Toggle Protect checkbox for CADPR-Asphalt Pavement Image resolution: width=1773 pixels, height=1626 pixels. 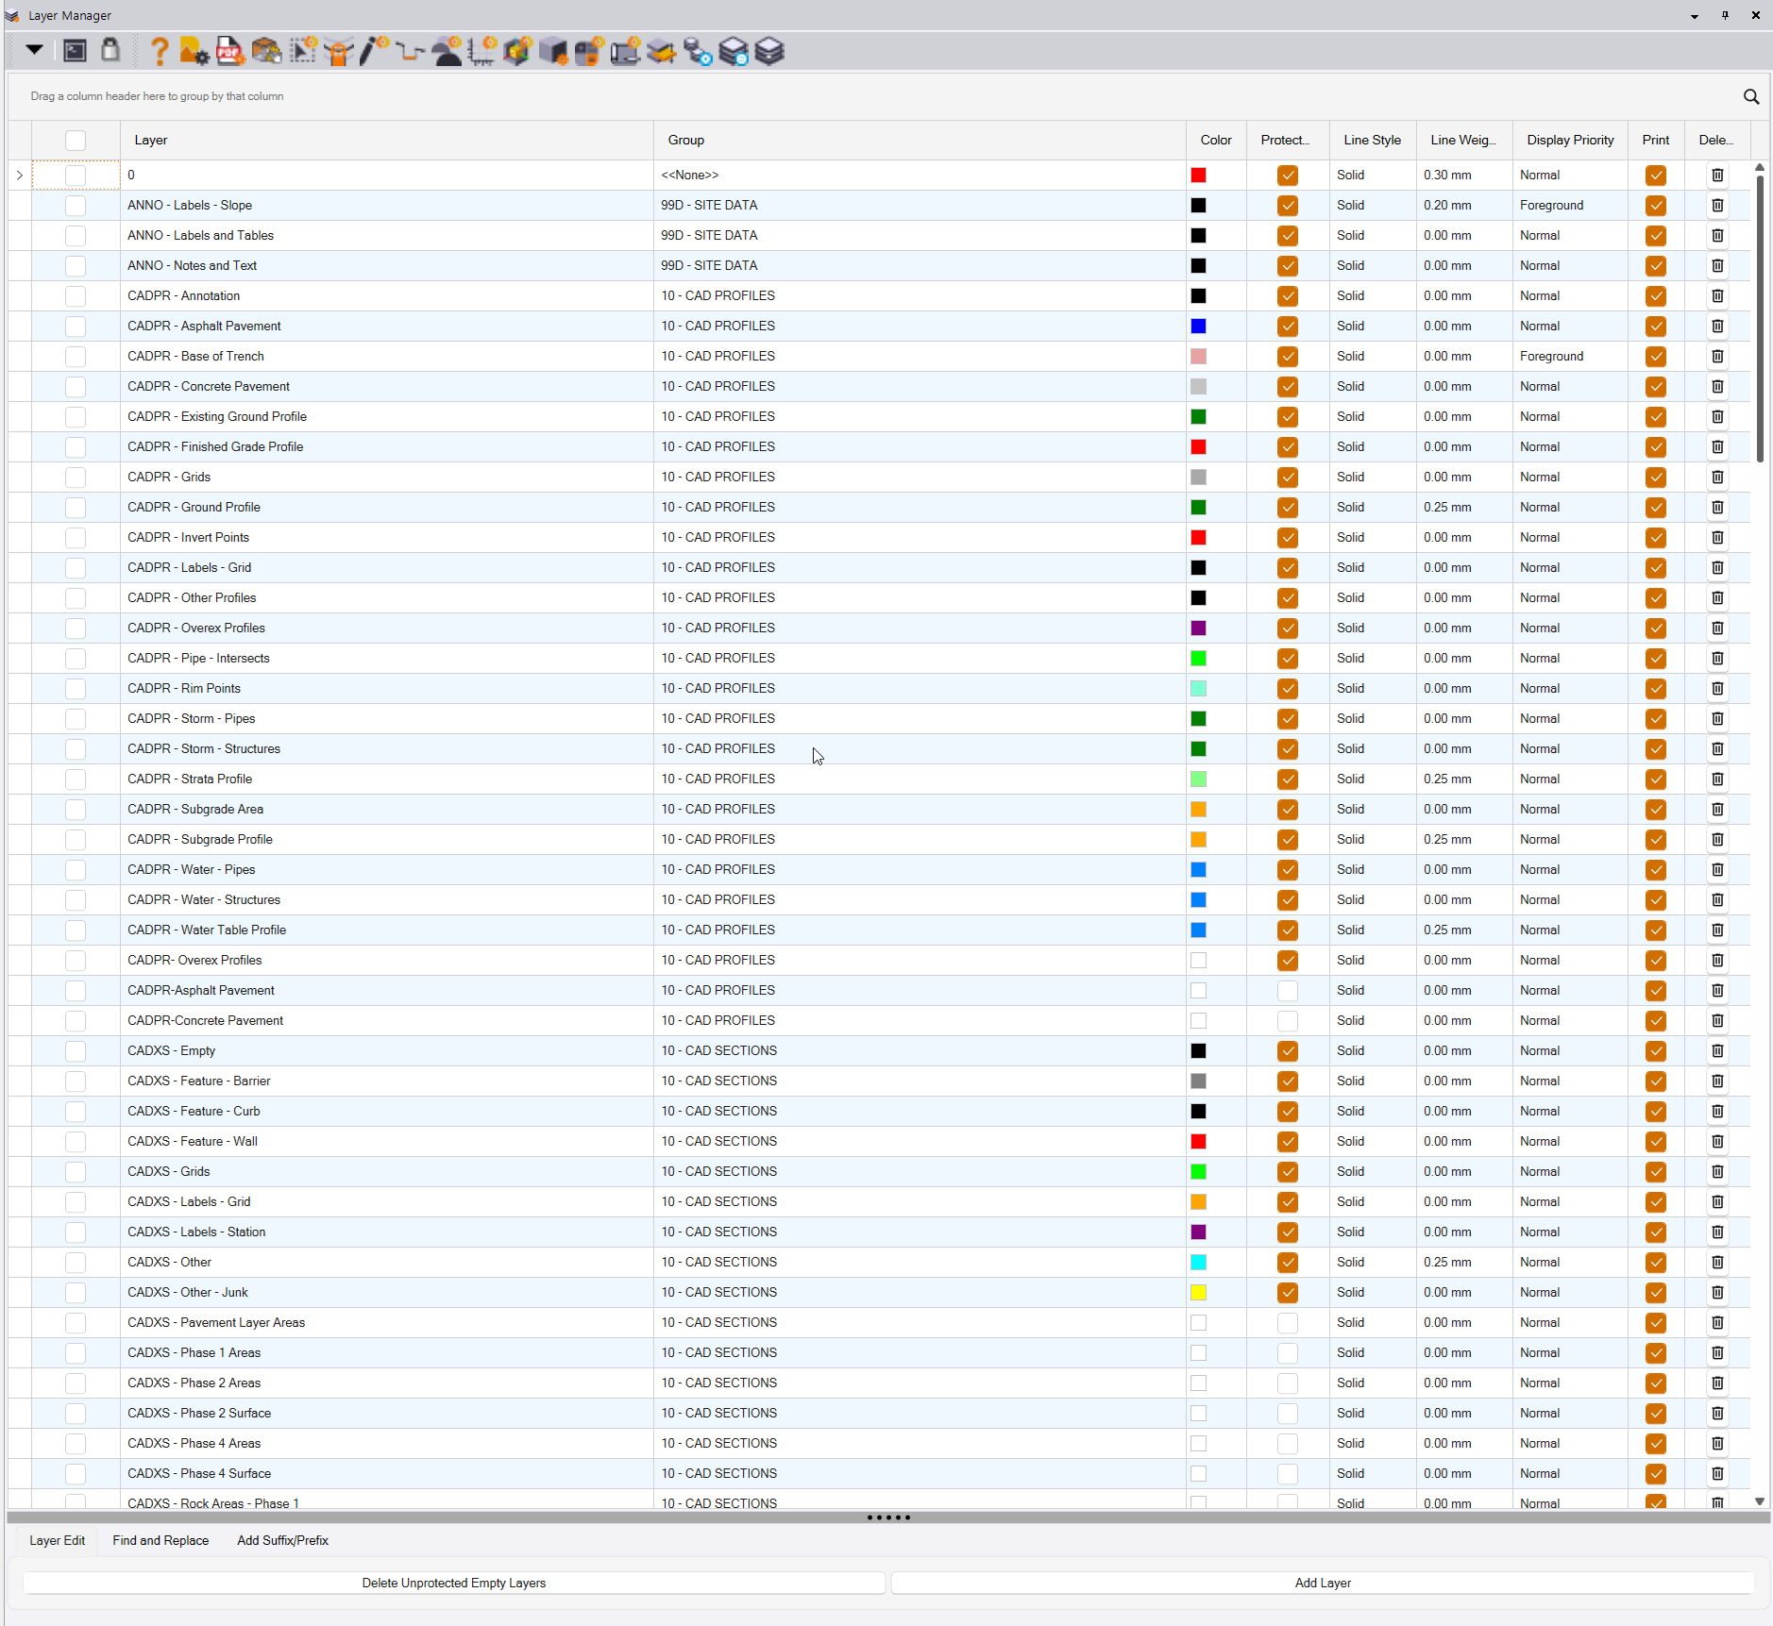click(1287, 991)
